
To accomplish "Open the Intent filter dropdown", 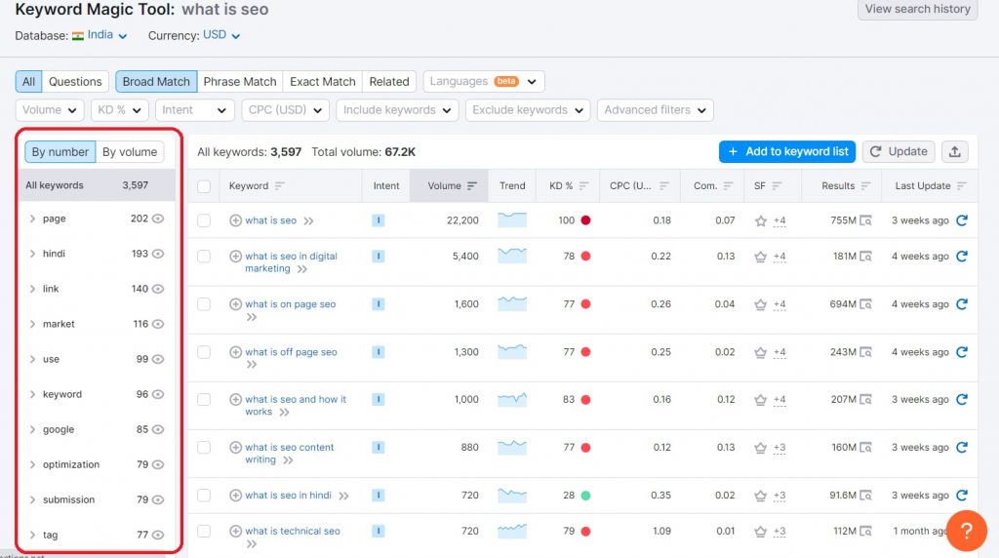I will point(194,110).
